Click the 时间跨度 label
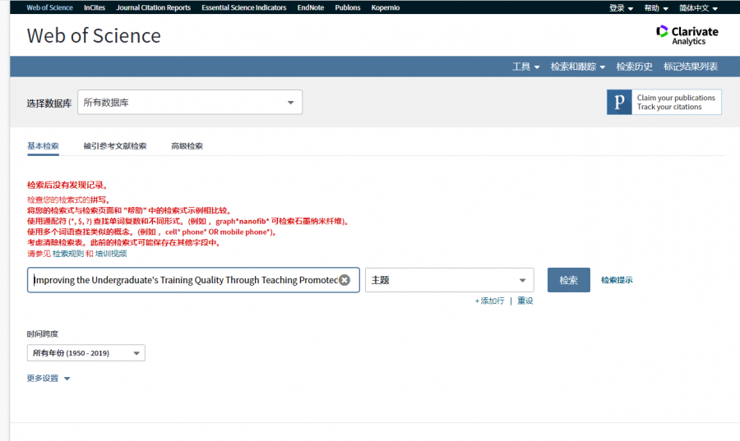 (x=43, y=333)
